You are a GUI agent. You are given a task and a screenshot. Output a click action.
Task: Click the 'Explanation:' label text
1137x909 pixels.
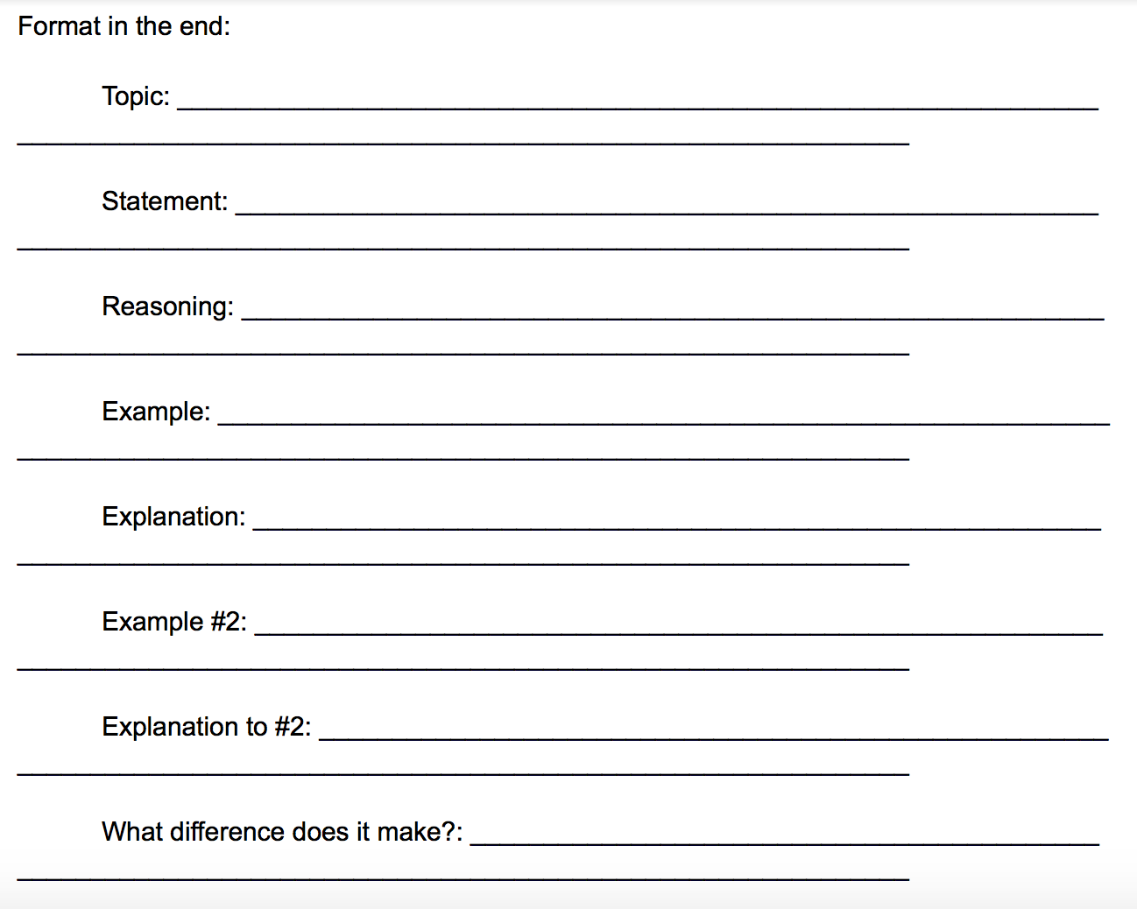(x=173, y=517)
